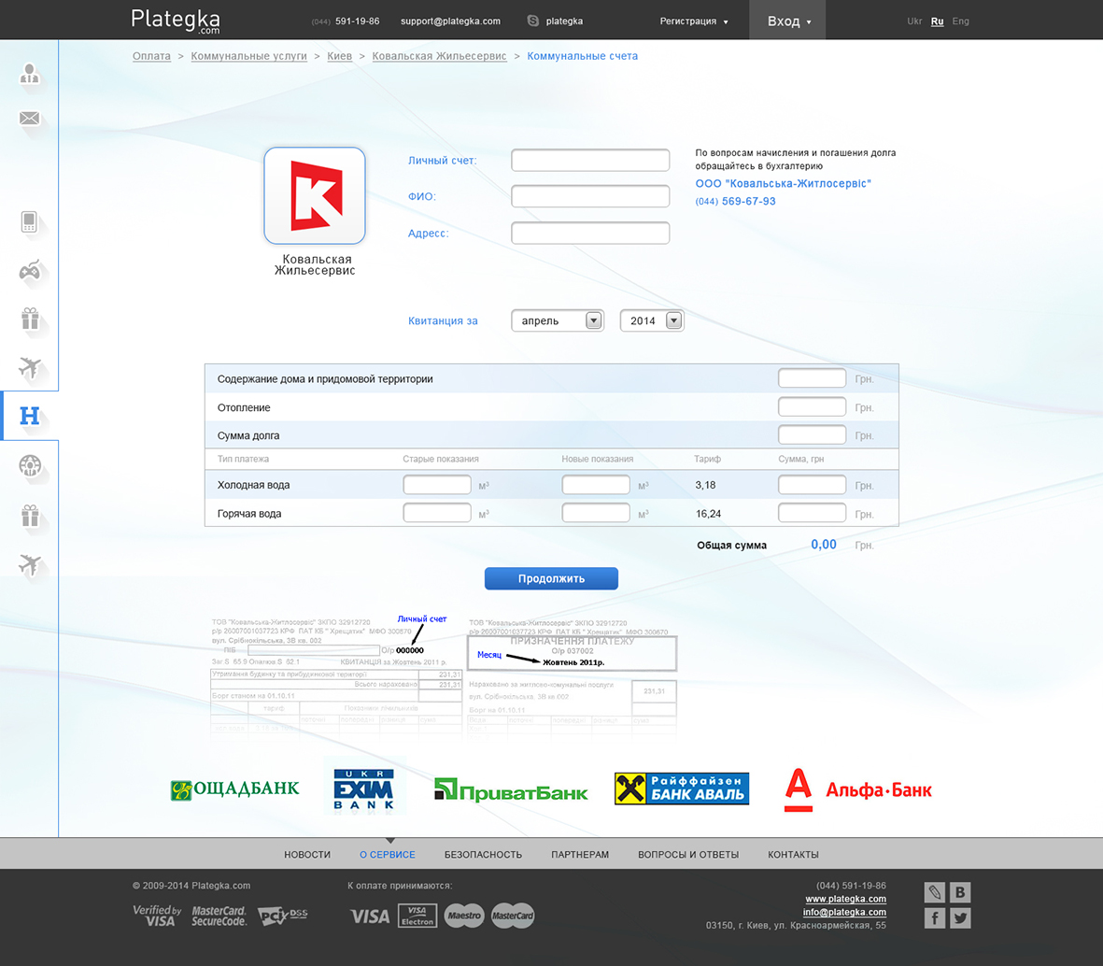Click the PCI DSS badge
The width and height of the screenshot is (1103, 966).
click(283, 916)
